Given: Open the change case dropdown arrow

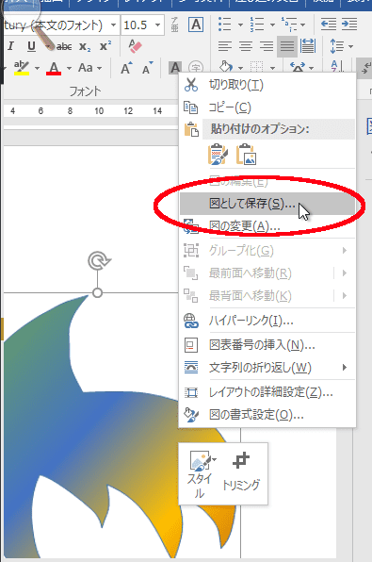Looking at the screenshot, I should (100, 68).
